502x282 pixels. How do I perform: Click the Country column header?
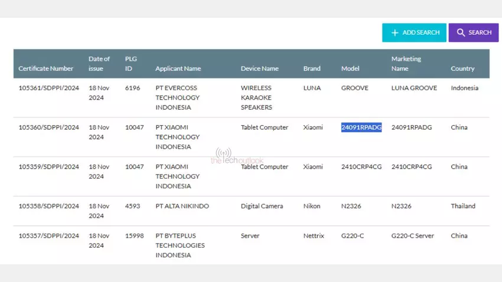(x=462, y=68)
